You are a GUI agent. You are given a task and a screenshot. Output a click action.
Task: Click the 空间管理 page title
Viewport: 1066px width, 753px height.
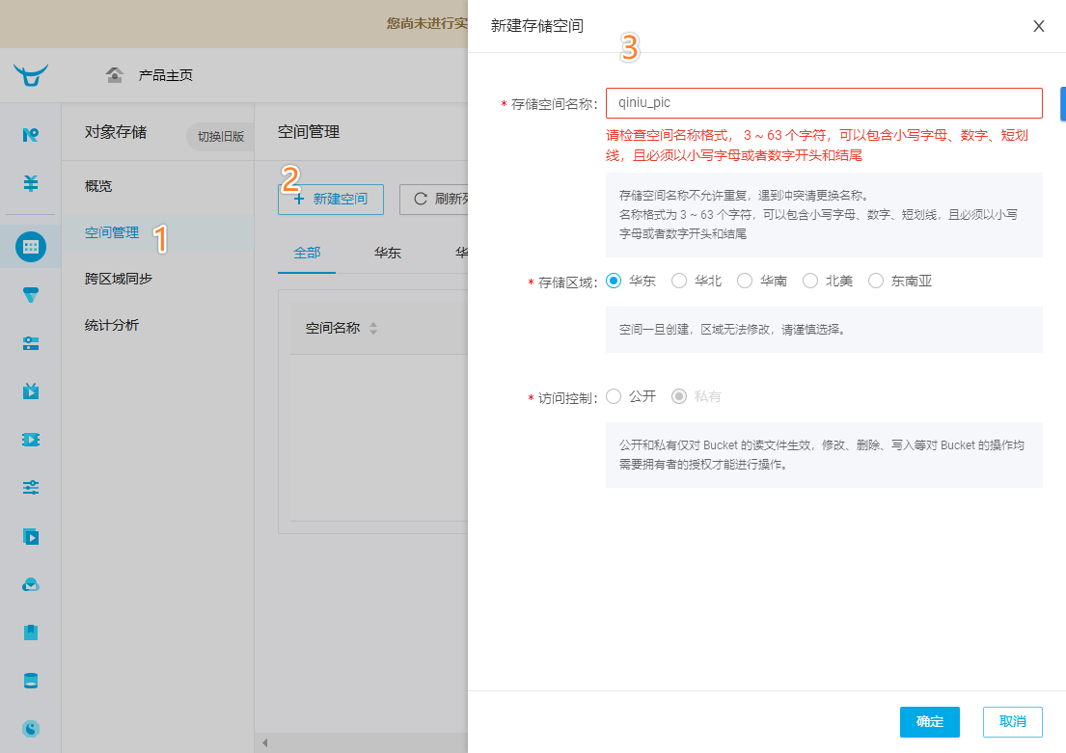pos(309,132)
